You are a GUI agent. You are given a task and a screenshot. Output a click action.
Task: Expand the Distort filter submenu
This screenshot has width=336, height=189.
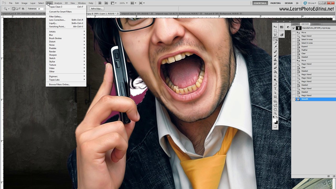point(66,41)
